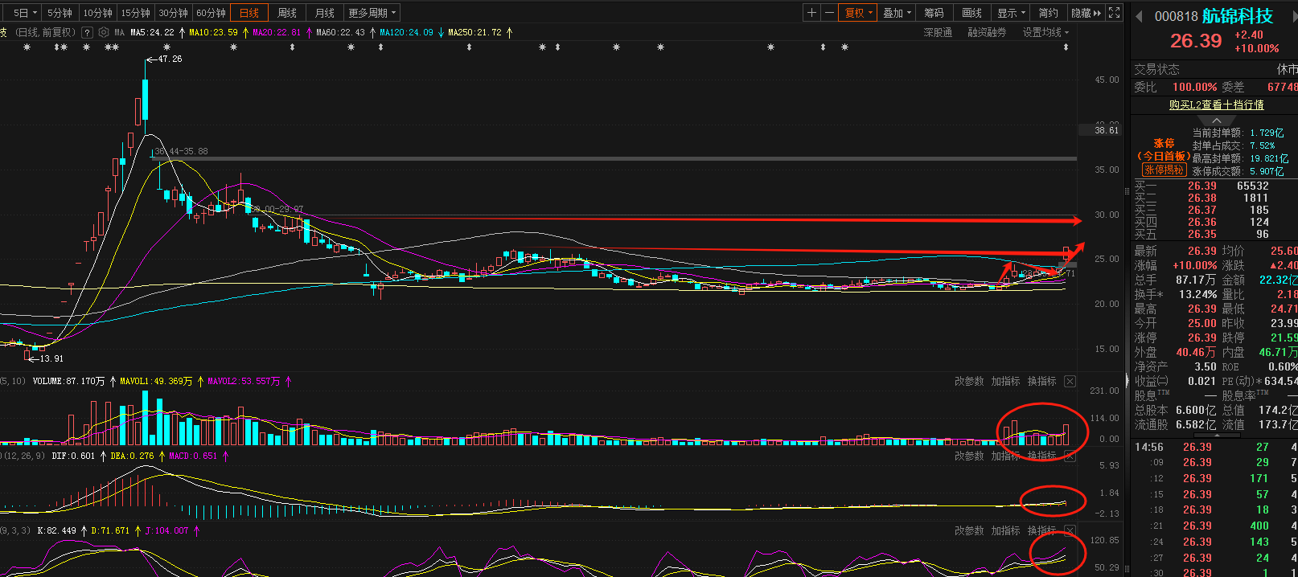
Task: Click the 涨停揭秘 button
Action: coord(1165,170)
